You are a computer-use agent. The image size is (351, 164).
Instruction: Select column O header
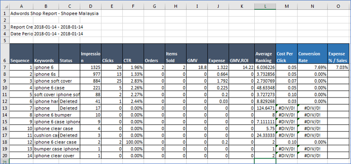338,6
